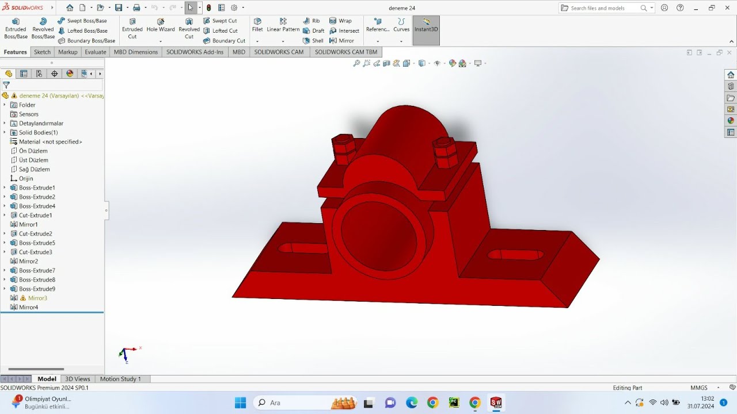Launch the Hole Wizard tool
This screenshot has height=414, width=737.
click(x=161, y=25)
